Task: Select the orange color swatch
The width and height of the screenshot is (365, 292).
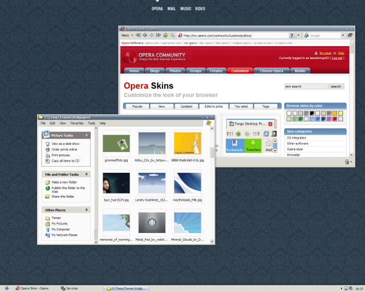Action: (335, 113)
